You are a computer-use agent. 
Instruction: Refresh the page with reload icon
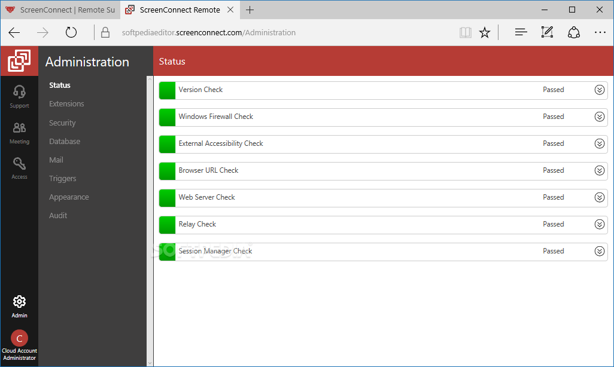(71, 32)
